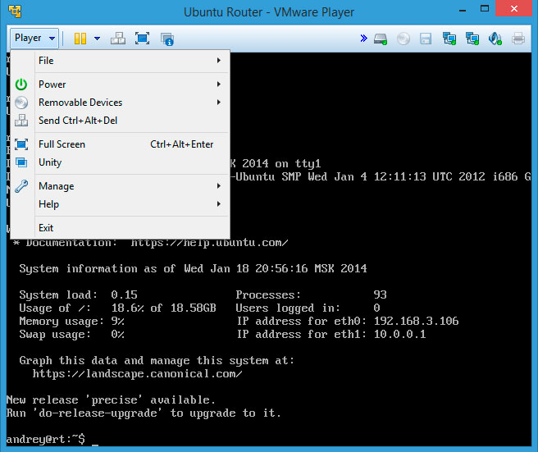Click the CD/DVD drive device icon
This screenshot has height=452, width=538.
(403, 39)
